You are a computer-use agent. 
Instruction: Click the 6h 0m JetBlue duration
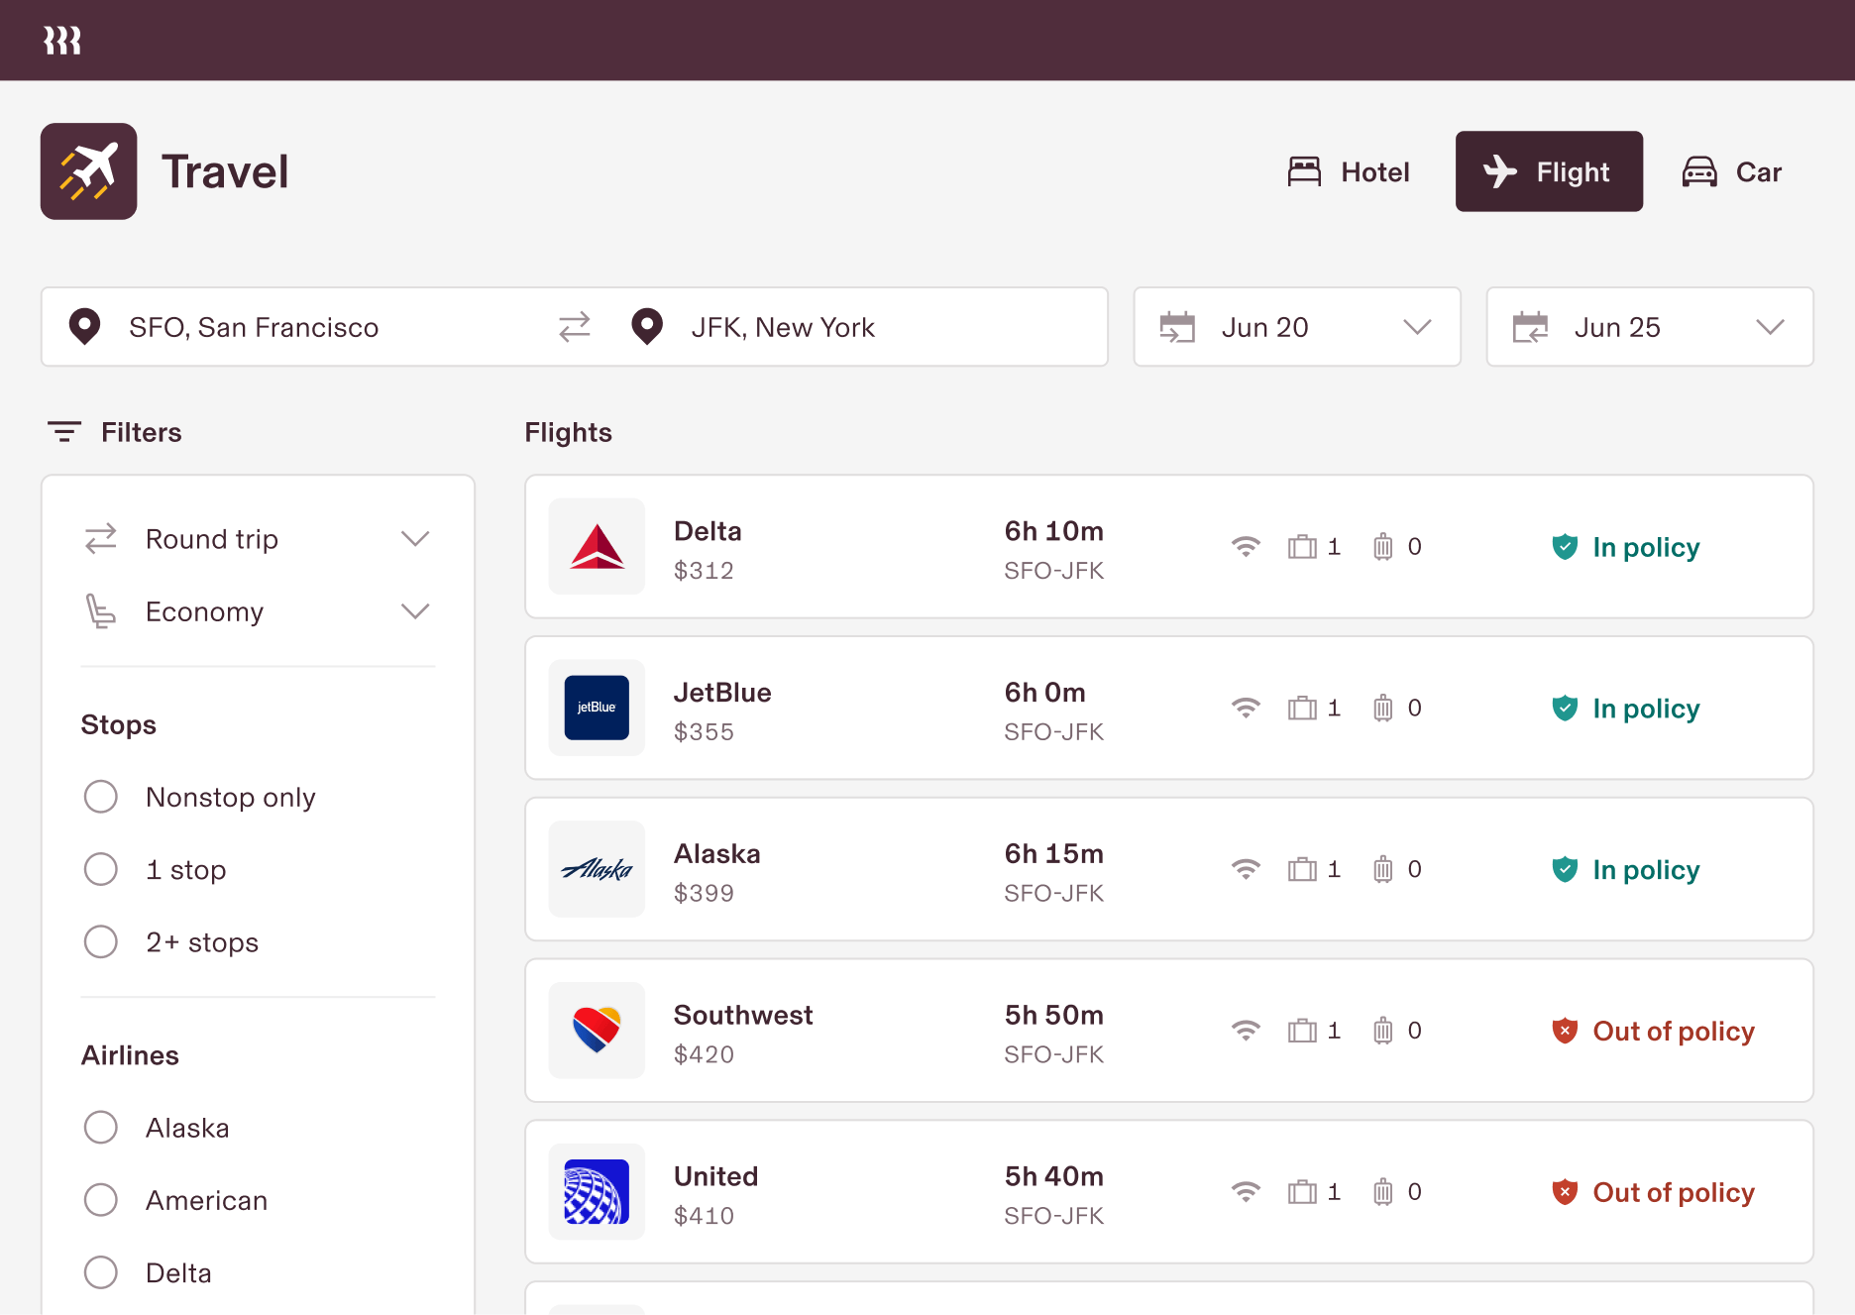coord(1044,693)
